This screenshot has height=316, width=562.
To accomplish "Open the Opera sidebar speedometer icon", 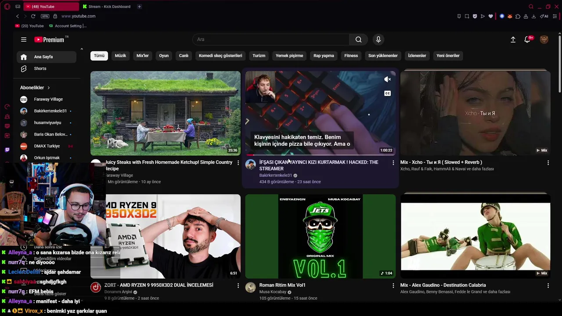I will [x=7, y=107].
